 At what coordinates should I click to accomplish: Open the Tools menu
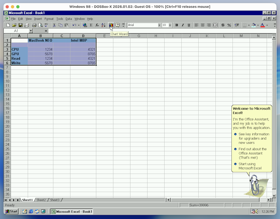(x=60, y=19)
